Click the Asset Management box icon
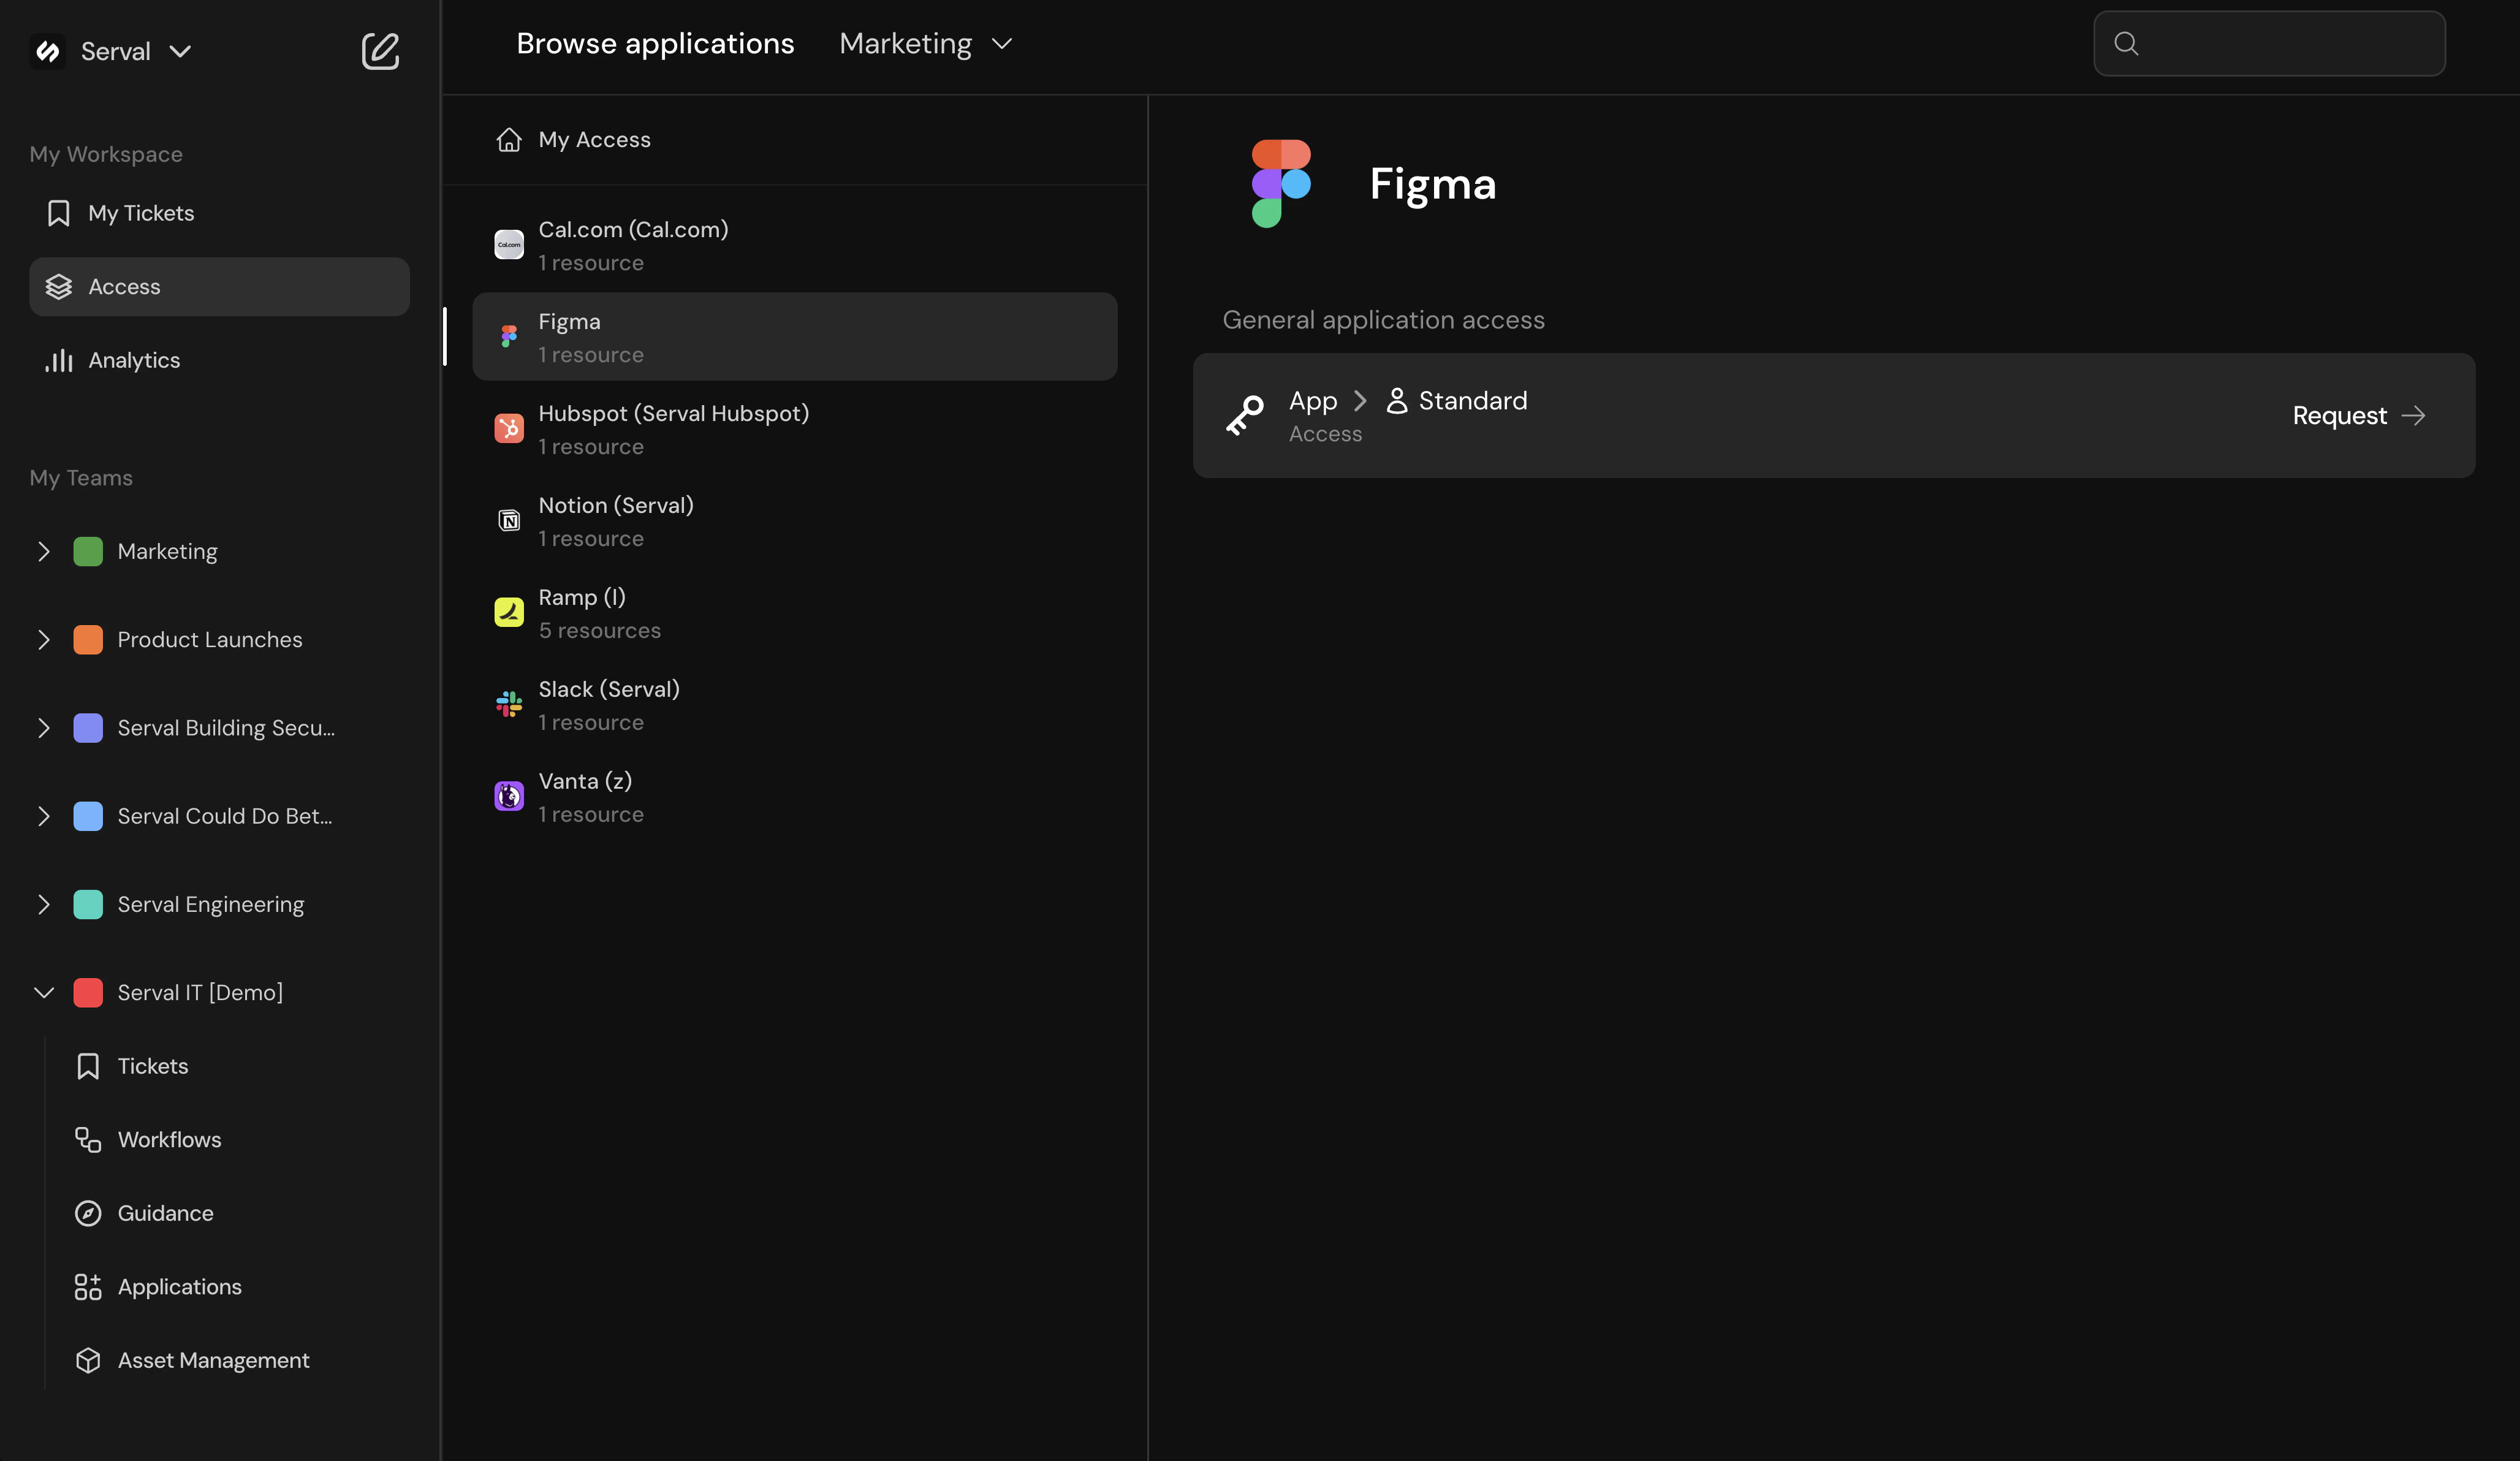The width and height of the screenshot is (2520, 1461). click(88, 1360)
